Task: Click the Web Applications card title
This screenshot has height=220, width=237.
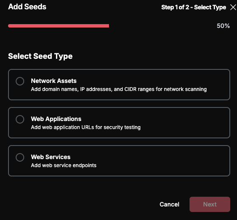Action: pyautogui.click(x=56, y=119)
